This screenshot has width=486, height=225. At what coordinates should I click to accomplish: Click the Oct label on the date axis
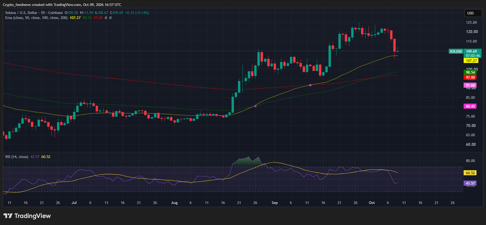point(372,203)
